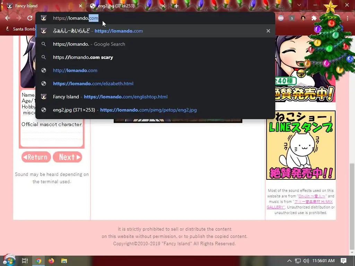Viewport: 355px width, 266px height.
Task: Click the striped flag extension icon
Action: 281,18
